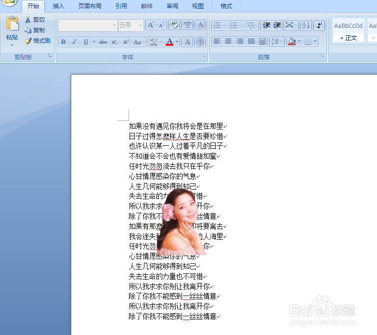Toggle bold formatting
Screen dimensions: 377x335
63,42
